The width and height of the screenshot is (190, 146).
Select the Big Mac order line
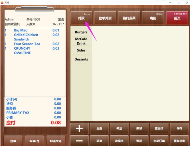(x=35, y=30)
